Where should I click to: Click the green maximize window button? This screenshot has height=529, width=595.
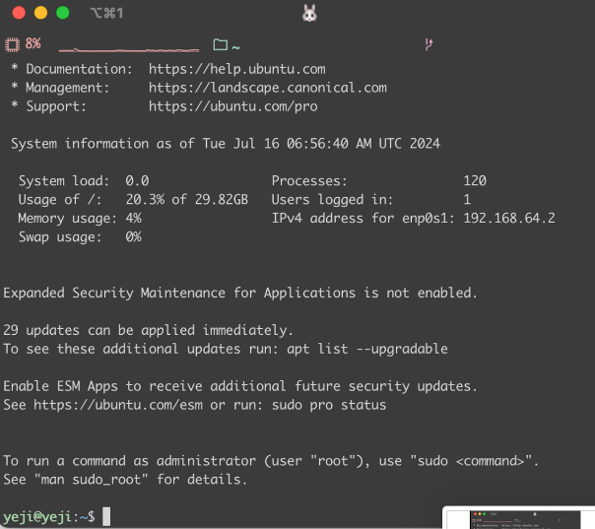pos(63,13)
